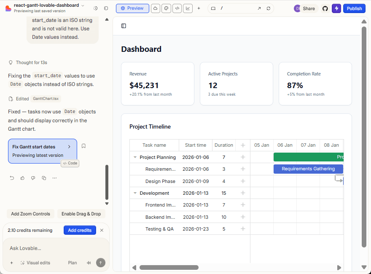Image resolution: width=371 pixels, height=274 pixels.
Task: Switch to code view with the </> icon
Action: coord(177,8)
